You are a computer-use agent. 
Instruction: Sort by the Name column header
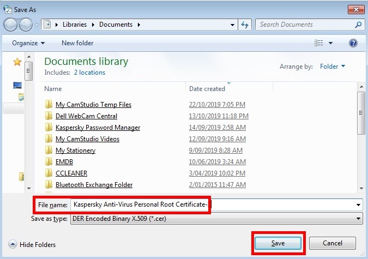click(x=53, y=89)
